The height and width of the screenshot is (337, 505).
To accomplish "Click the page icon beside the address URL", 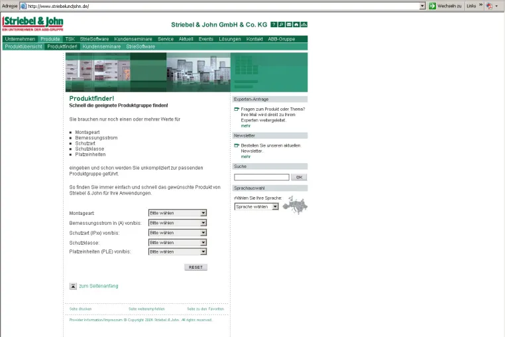I will (x=23, y=6).
